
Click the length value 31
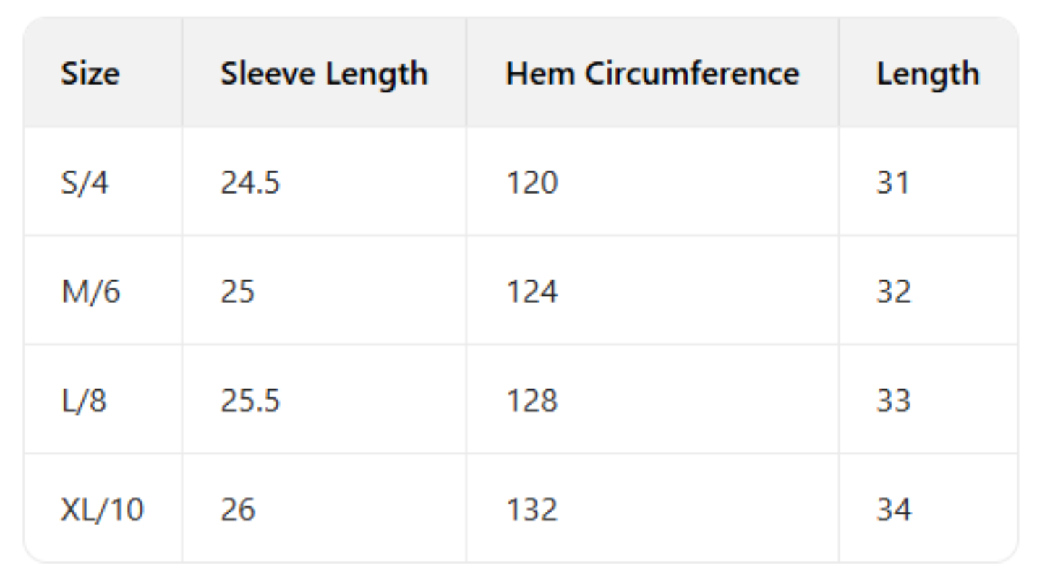pos(893,183)
